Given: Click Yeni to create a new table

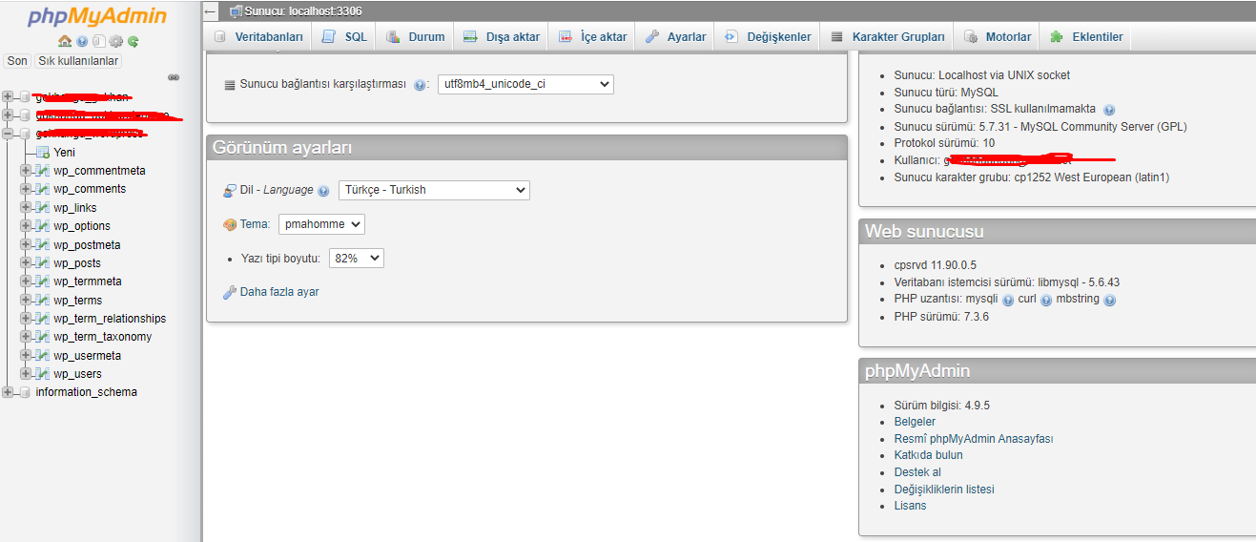Looking at the screenshot, I should tap(64, 153).
